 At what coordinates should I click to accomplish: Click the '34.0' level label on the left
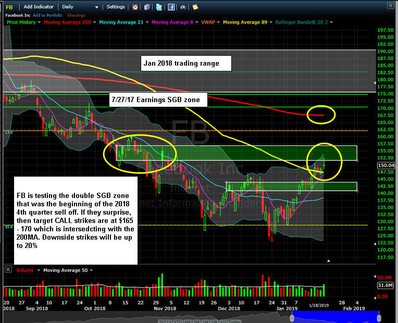[x=9, y=227]
